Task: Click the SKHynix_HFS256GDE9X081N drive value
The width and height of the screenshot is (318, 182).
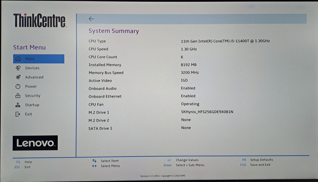Action: coord(207,112)
